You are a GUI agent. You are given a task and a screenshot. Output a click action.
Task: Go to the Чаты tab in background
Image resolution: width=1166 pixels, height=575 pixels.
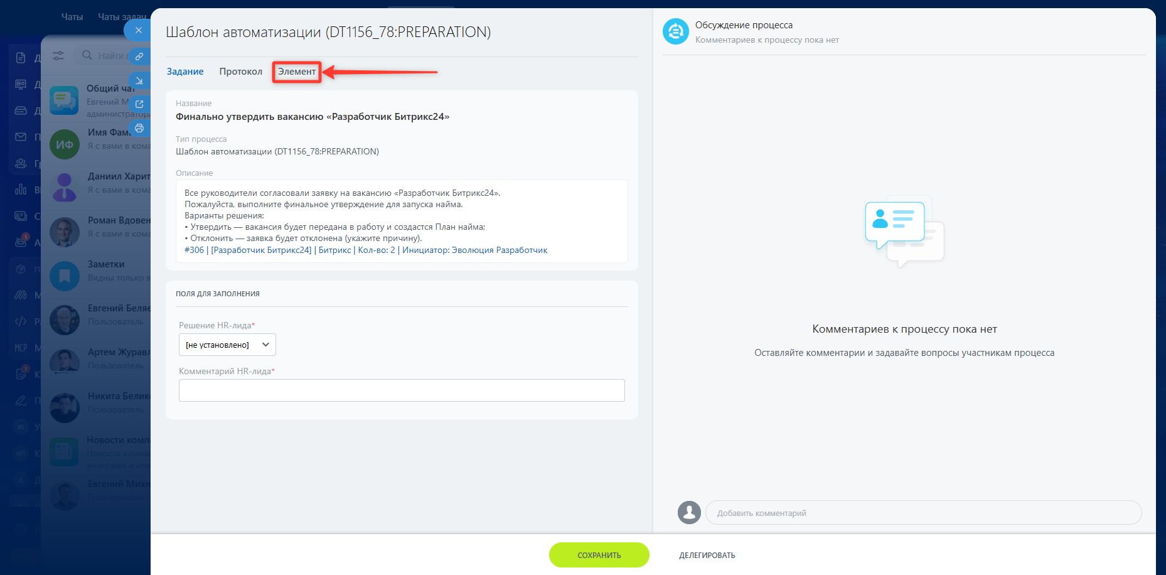coord(72,17)
